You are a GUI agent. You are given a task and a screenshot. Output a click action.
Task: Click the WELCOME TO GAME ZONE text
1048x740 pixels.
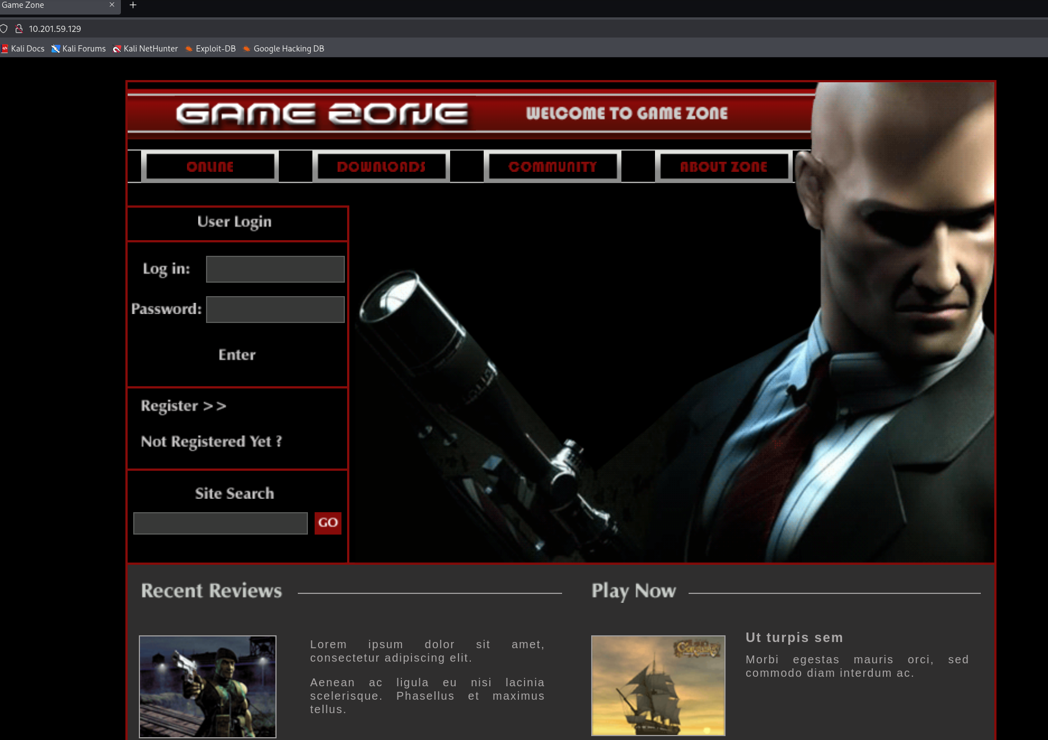pyautogui.click(x=627, y=114)
